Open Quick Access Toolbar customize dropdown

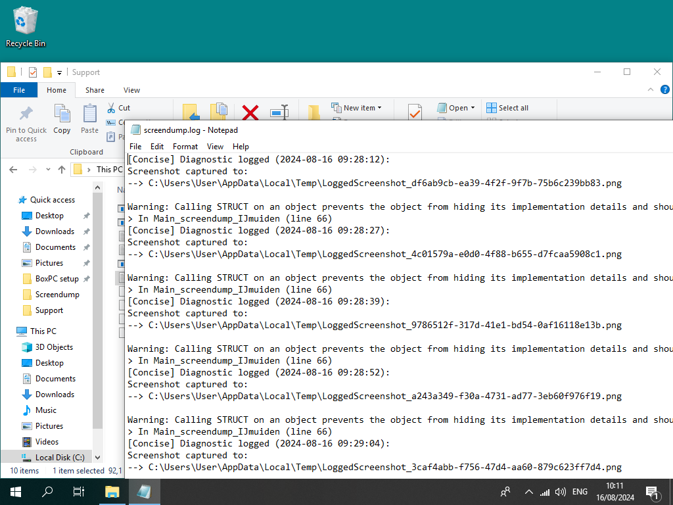(x=59, y=72)
